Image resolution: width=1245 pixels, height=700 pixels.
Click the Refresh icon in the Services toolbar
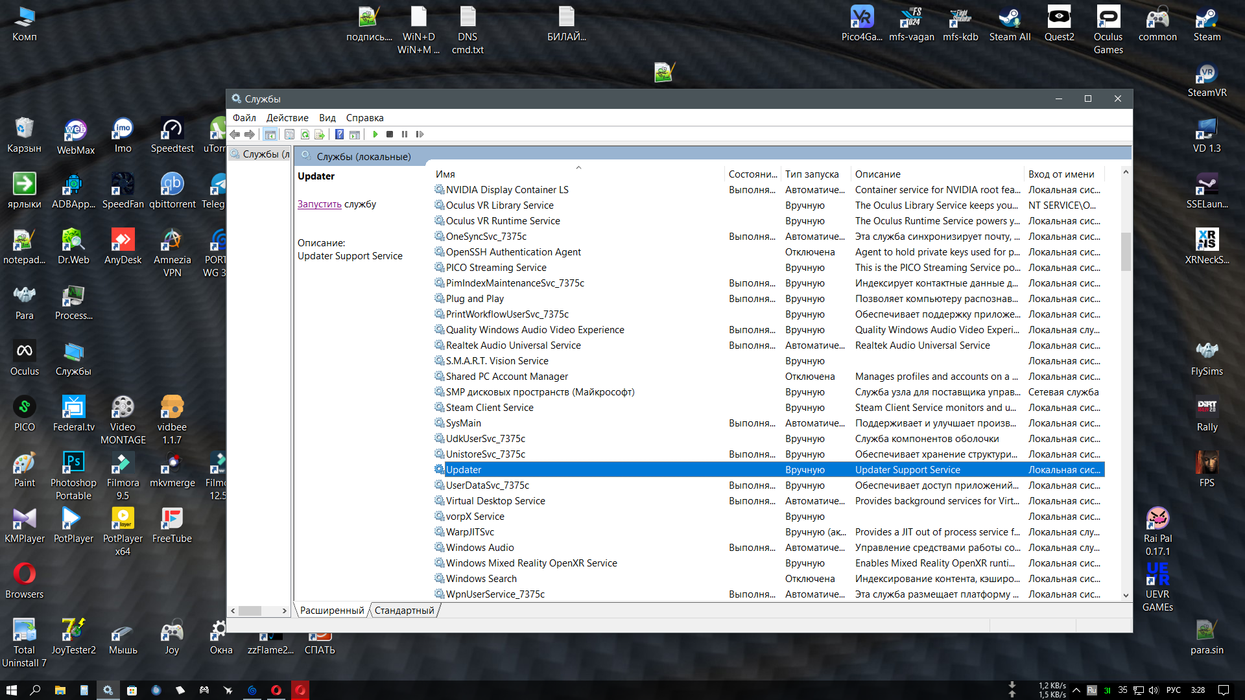[x=305, y=134]
